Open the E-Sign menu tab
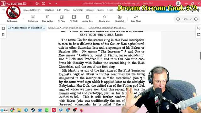 (x=110, y=10)
